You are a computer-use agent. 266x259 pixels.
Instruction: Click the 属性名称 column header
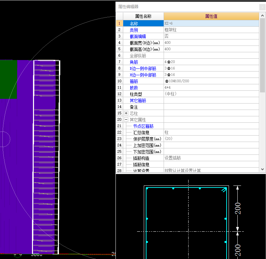click(143, 16)
